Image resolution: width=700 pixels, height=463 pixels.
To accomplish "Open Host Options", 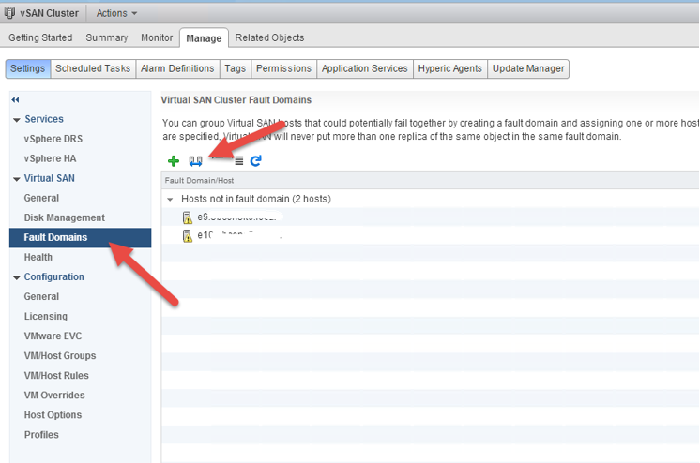I will [53, 415].
